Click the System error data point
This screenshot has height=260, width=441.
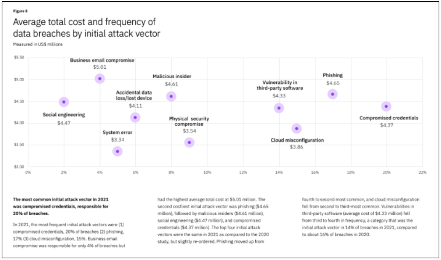tap(117, 152)
